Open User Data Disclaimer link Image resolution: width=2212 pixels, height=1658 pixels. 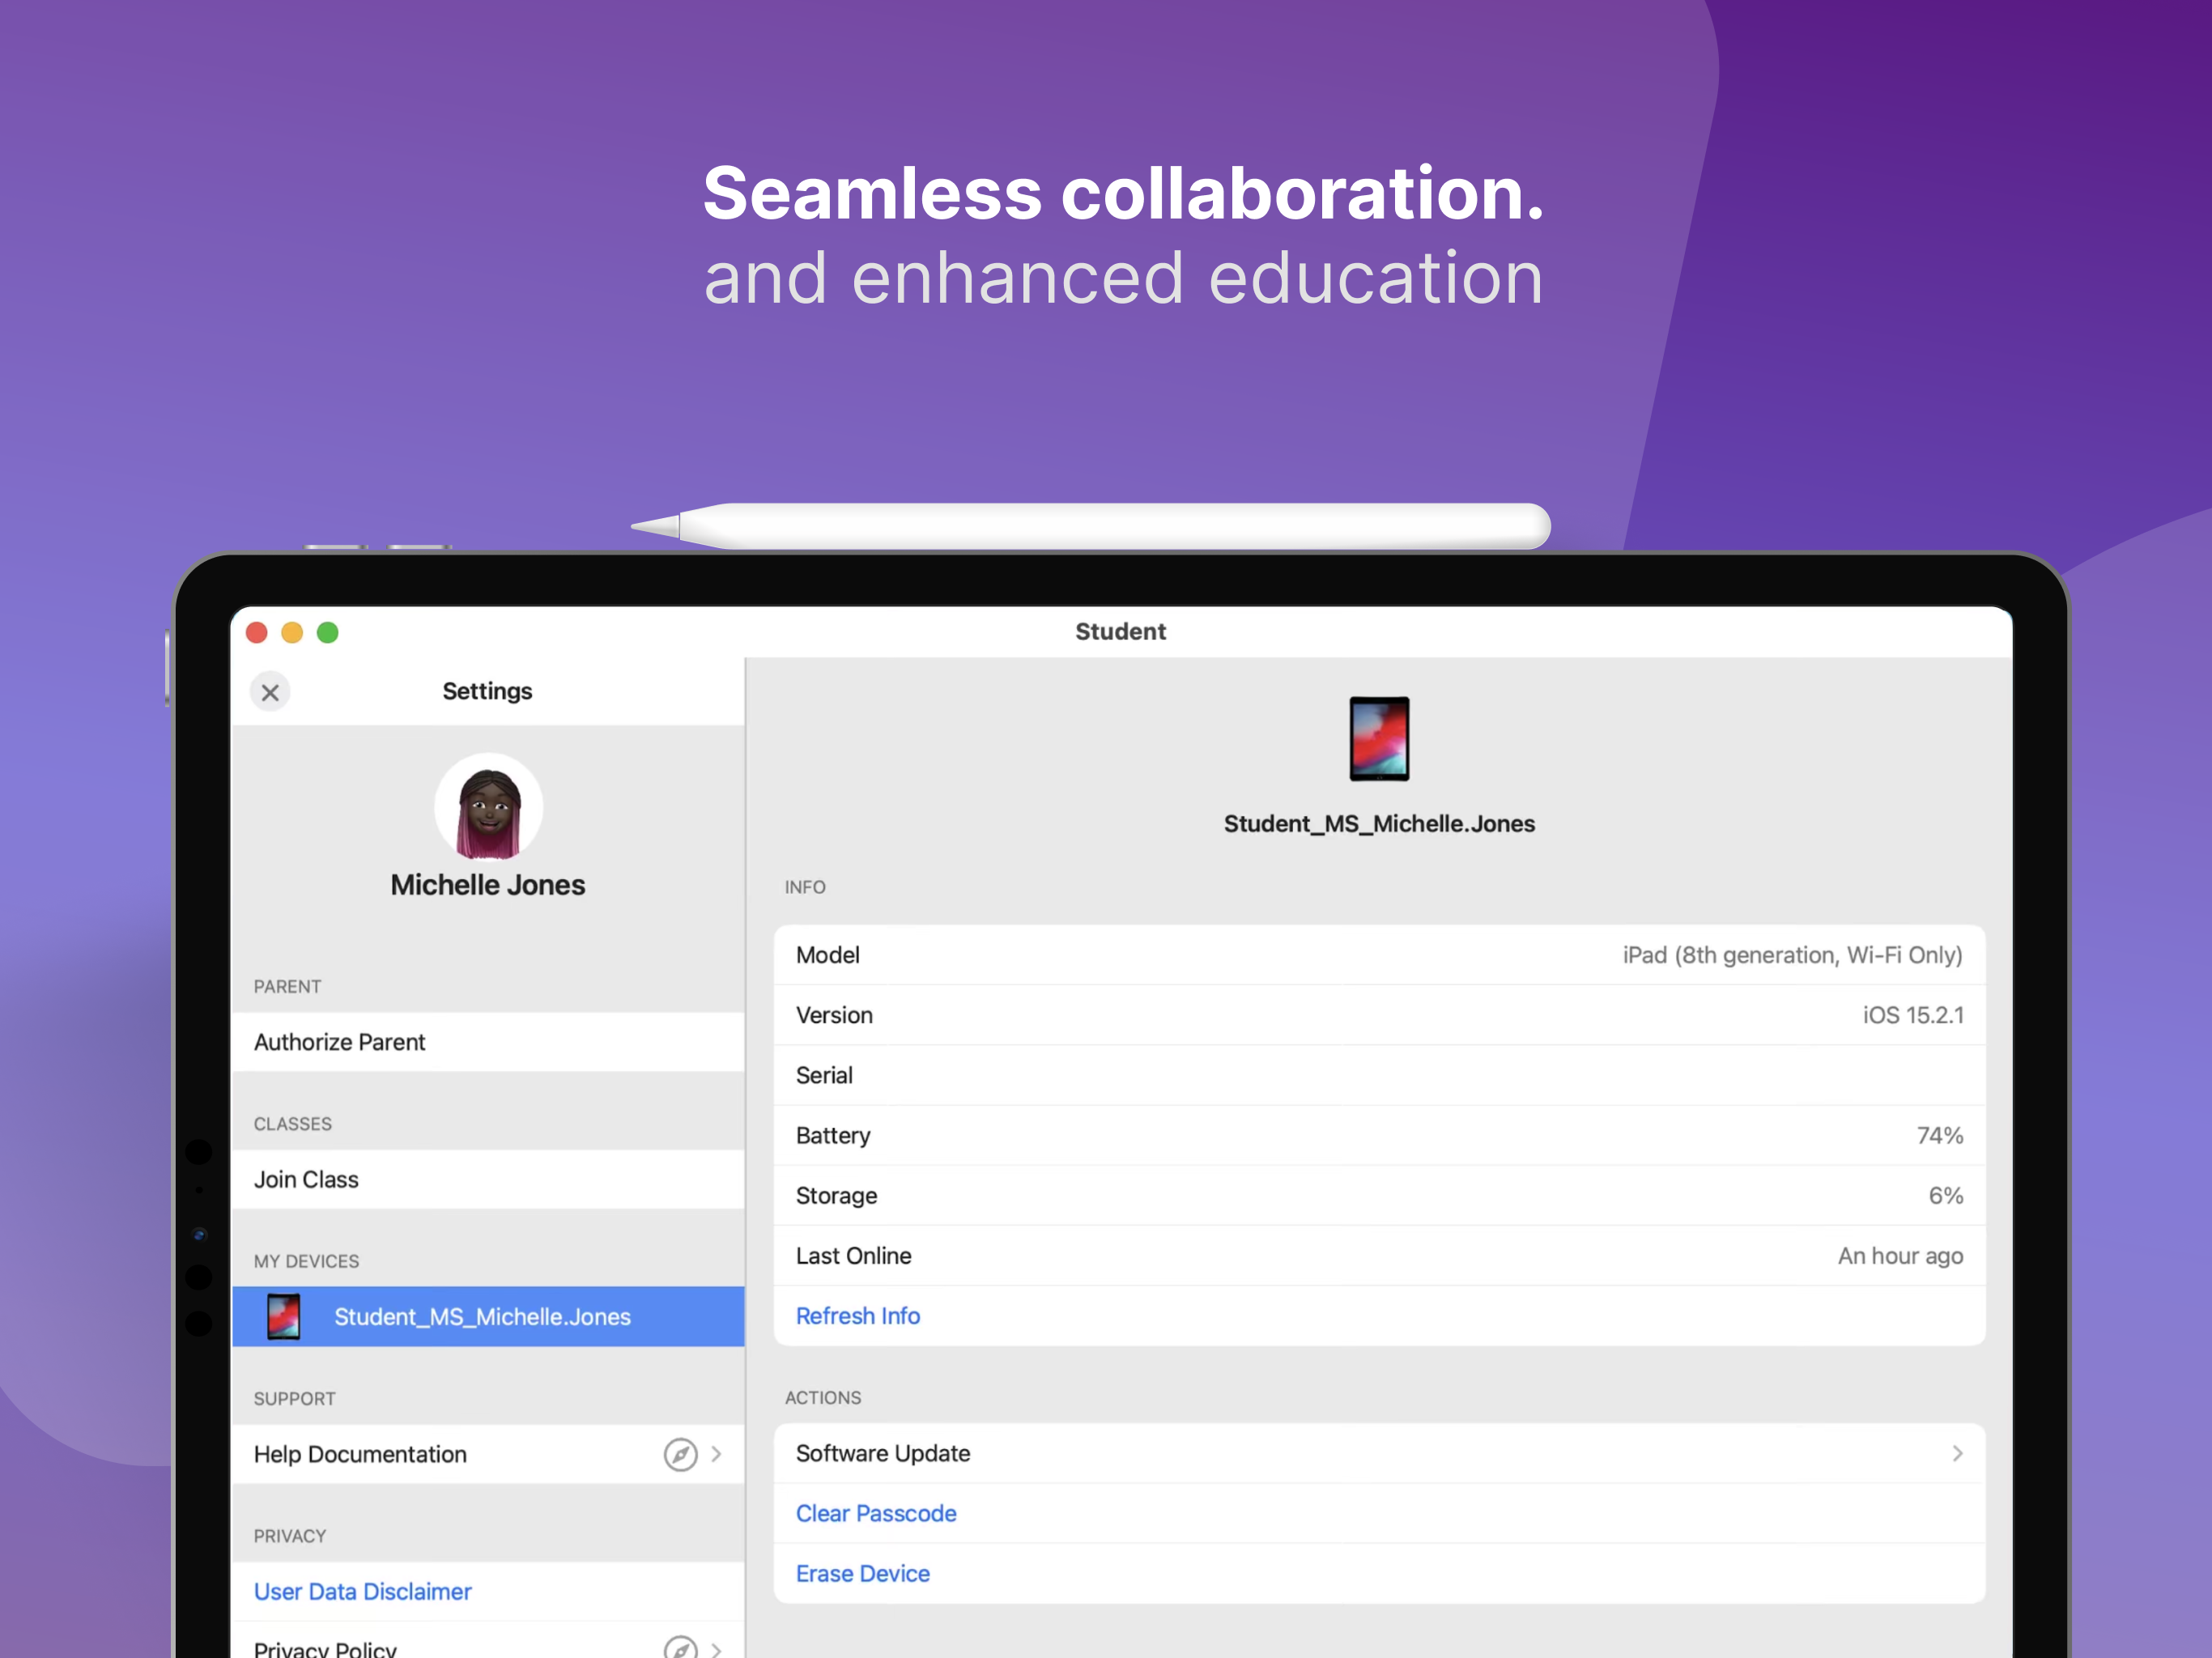click(x=362, y=1591)
